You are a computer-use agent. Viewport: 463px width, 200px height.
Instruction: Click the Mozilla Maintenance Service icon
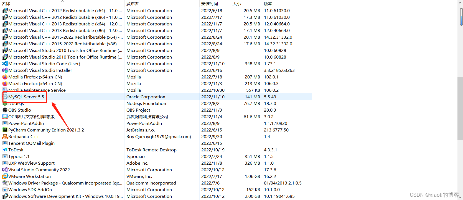[5, 90]
